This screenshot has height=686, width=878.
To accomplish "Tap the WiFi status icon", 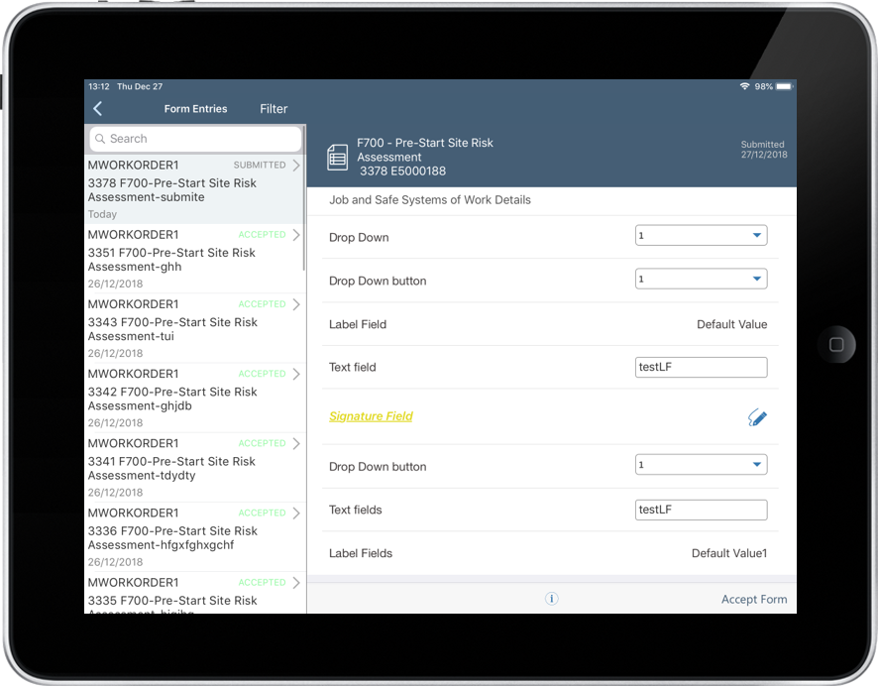I will tap(744, 87).
